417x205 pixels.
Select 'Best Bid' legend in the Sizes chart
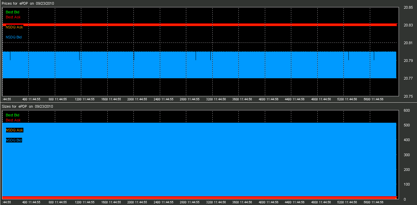pos(13,115)
